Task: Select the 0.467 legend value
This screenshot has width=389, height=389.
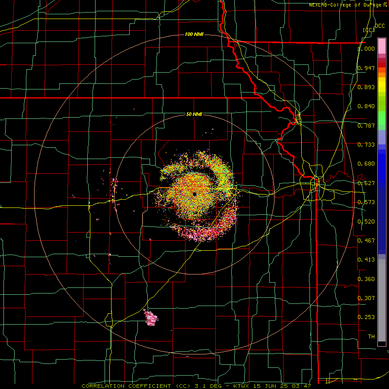Action: click(366, 240)
